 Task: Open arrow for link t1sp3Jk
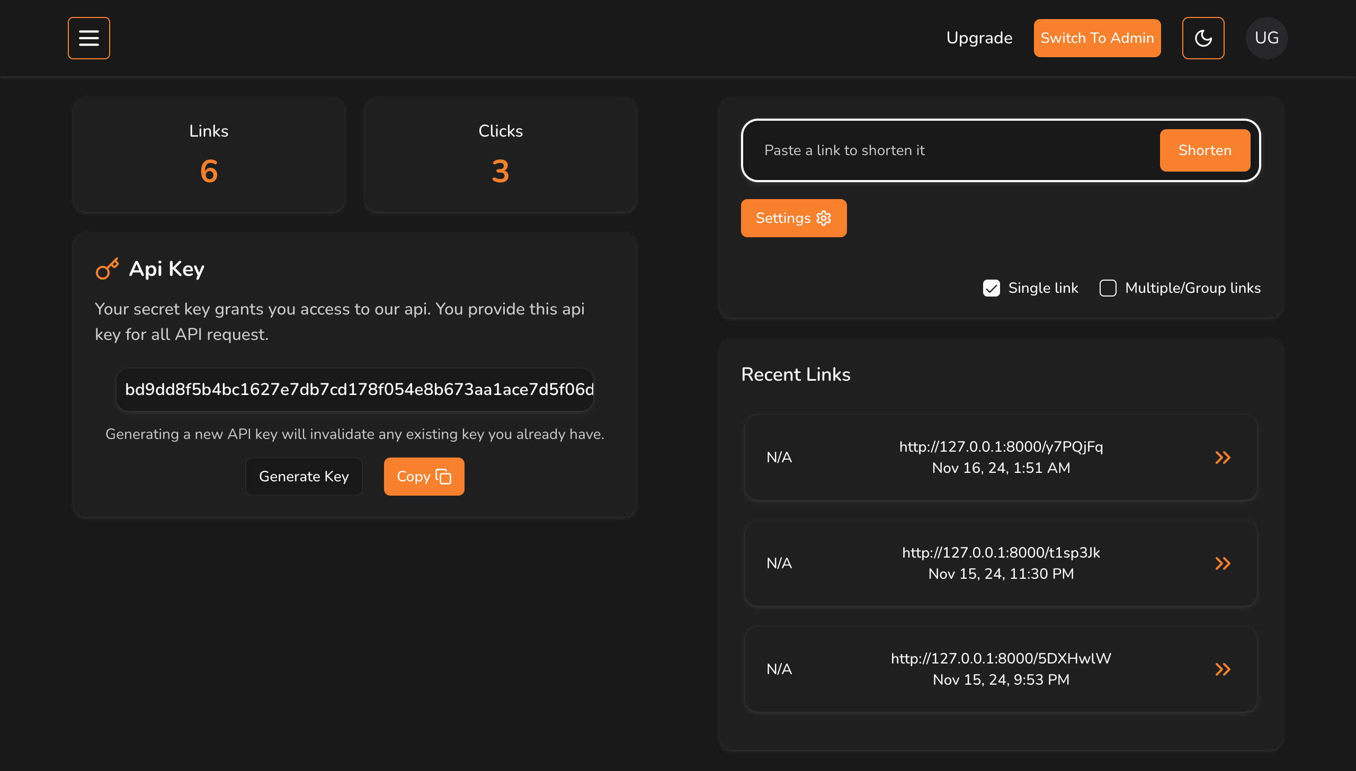[1223, 563]
